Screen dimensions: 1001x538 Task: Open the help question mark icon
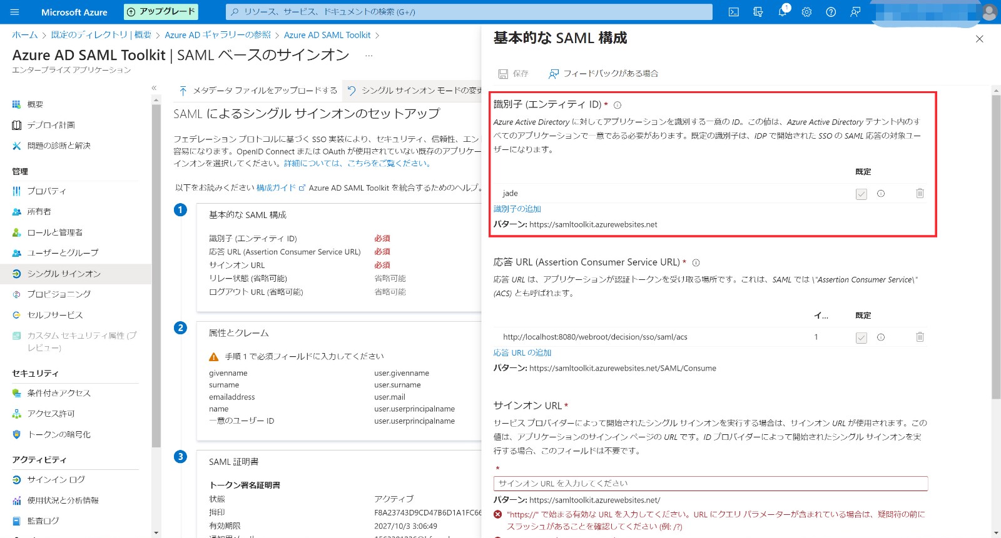point(831,12)
